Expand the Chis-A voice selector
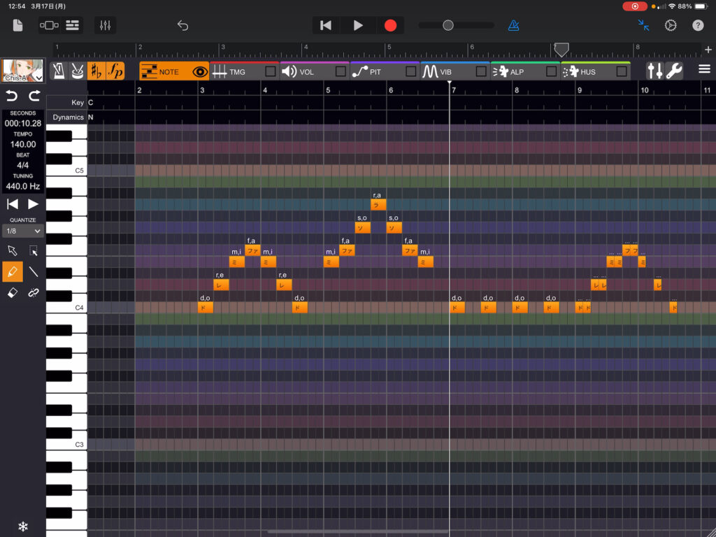The width and height of the screenshot is (716, 537). point(39,76)
